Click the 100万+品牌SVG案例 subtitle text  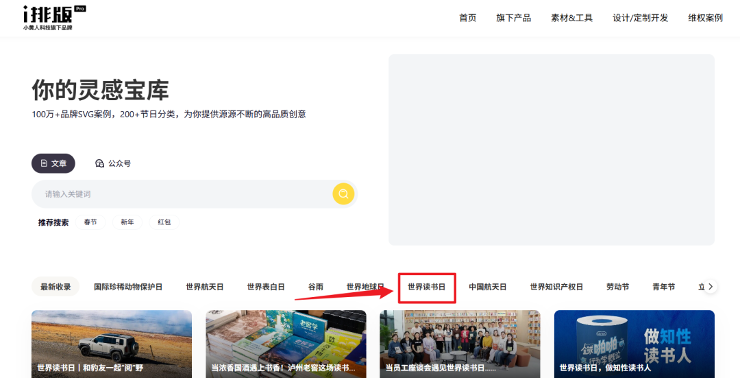tap(169, 115)
